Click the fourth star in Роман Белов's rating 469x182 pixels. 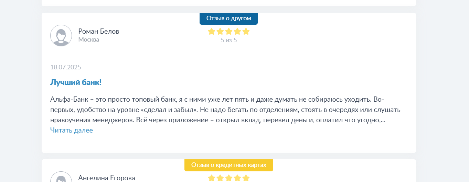coord(237,32)
